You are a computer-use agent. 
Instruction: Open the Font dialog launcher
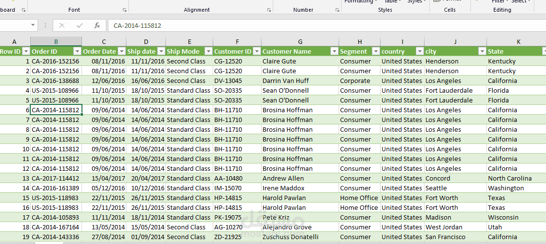click(x=124, y=10)
